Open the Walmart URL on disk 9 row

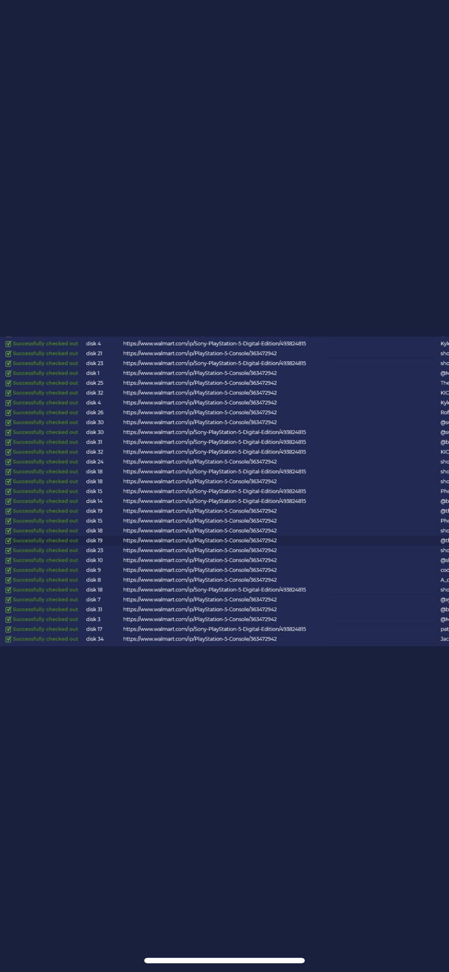(200, 570)
